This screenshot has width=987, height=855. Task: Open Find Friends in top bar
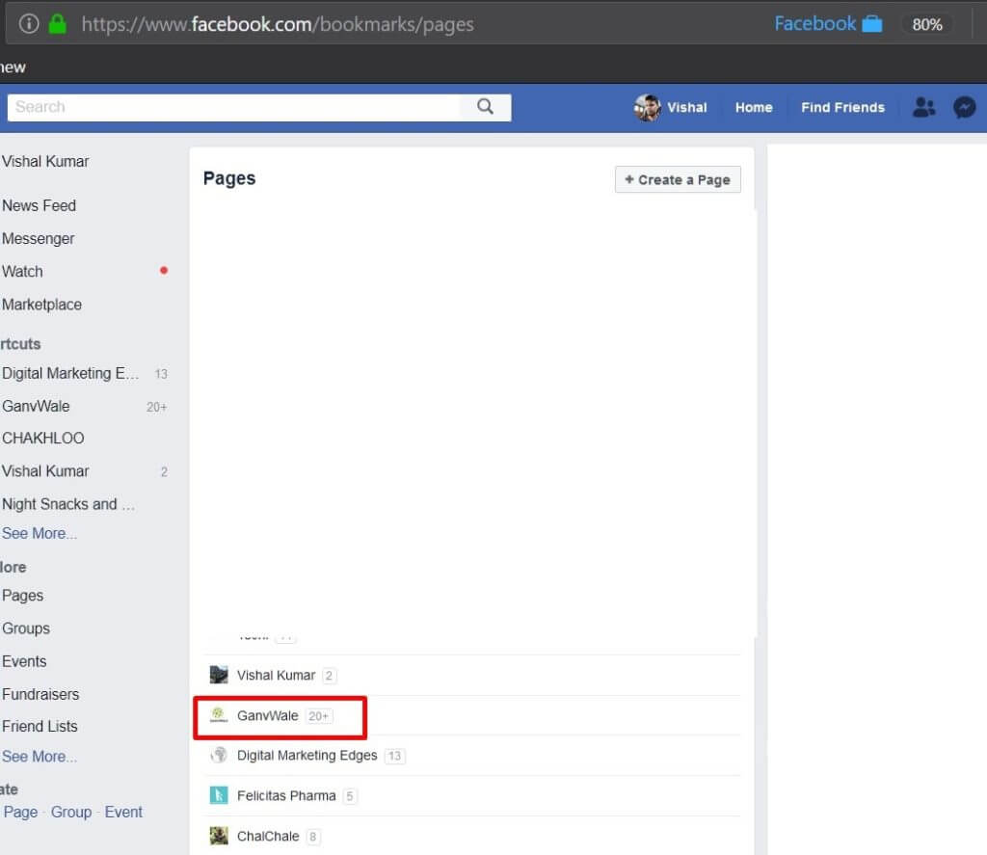[x=842, y=108]
